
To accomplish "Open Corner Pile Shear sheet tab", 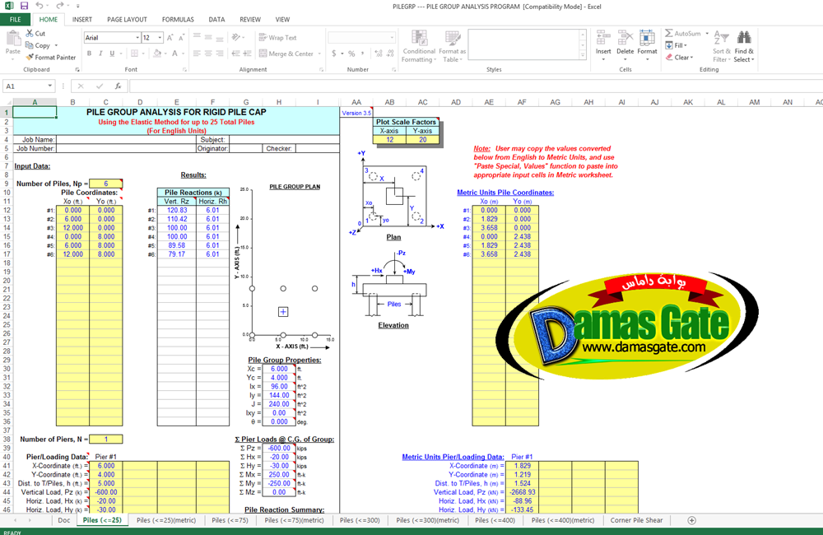I will [636, 520].
